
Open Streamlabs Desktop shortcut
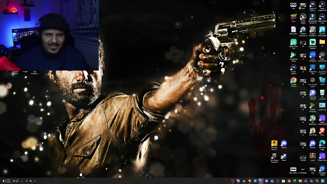(x=313, y=44)
